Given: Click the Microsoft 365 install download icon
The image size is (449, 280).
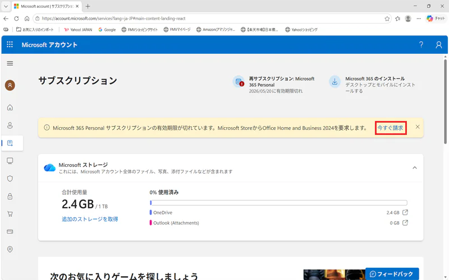Looking at the screenshot, I should pos(335,82).
